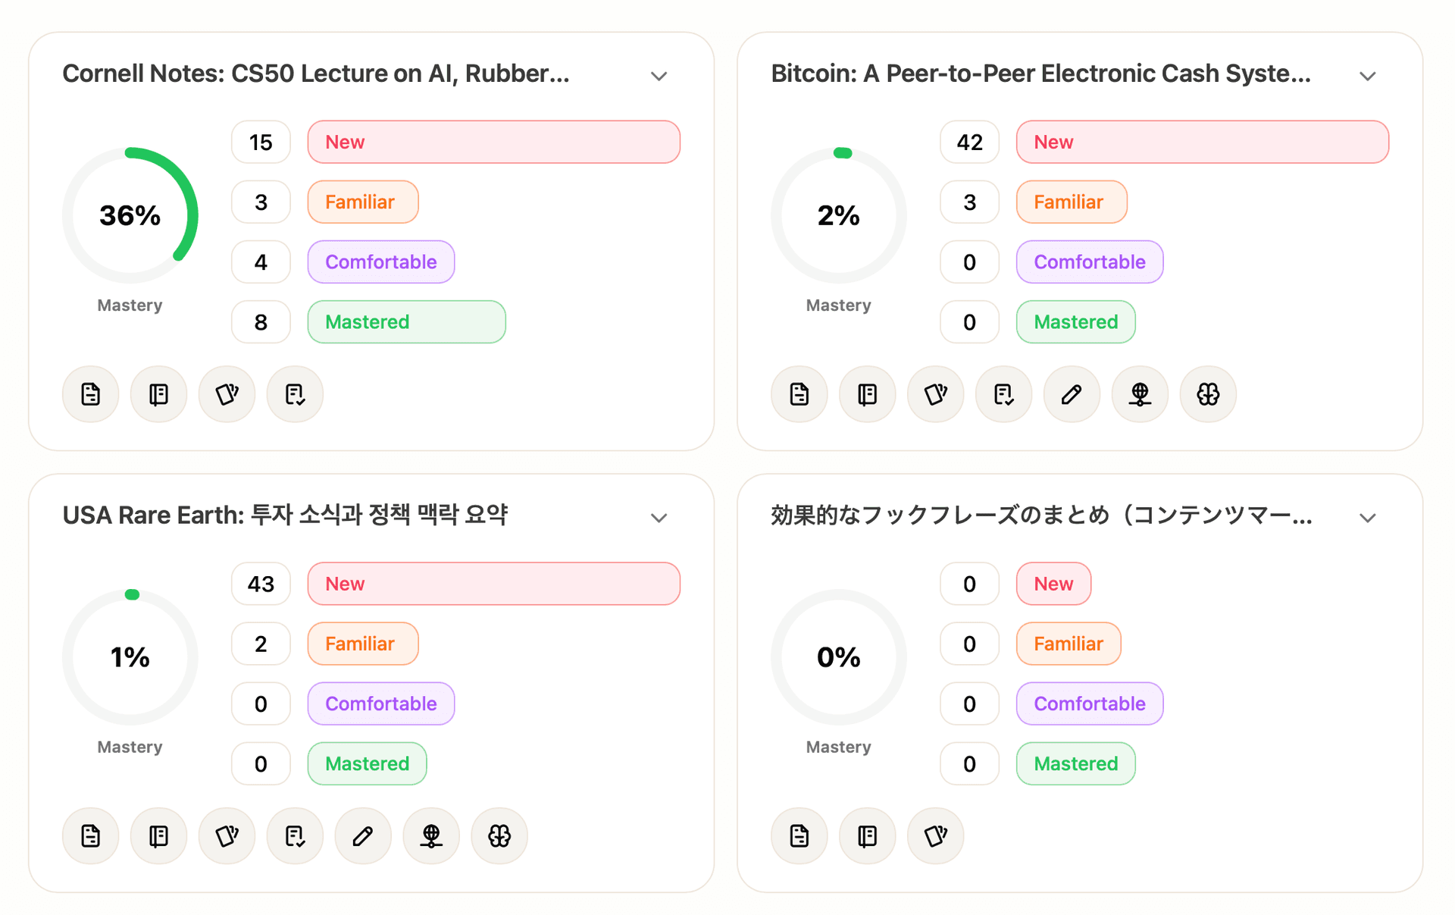Image resolution: width=1455 pixels, height=915 pixels.
Task: Open the flashcards icon on the Japanese hook phrases card
Action: coord(935,836)
